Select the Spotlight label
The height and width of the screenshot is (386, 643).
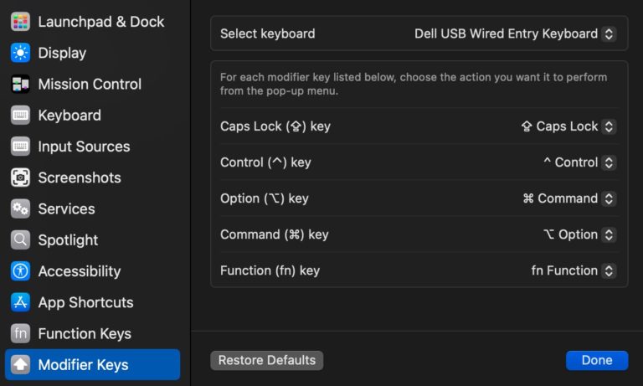coord(68,240)
